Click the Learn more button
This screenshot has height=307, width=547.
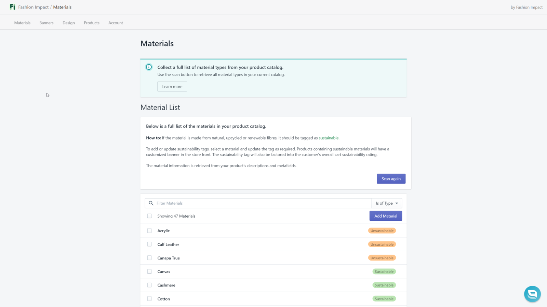tap(172, 87)
